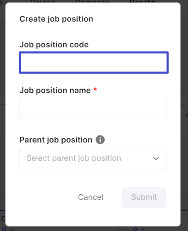Click into the Job position name field
This screenshot has width=188, height=231.
93,109
